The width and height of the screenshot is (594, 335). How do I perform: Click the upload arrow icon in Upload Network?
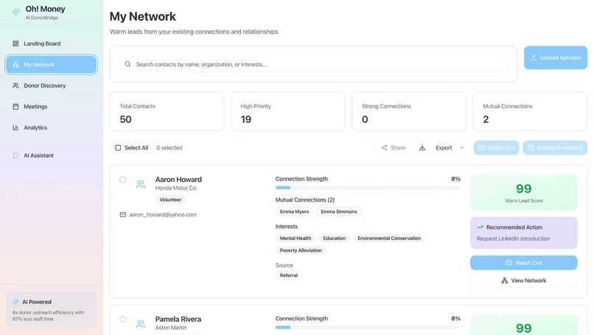pos(534,57)
